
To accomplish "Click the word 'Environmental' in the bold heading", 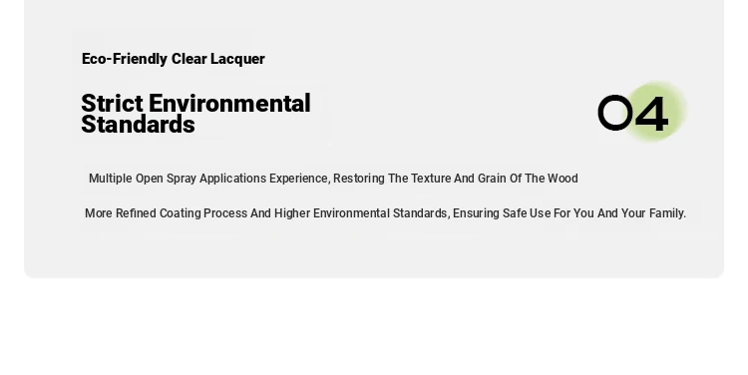I will tap(229, 103).
